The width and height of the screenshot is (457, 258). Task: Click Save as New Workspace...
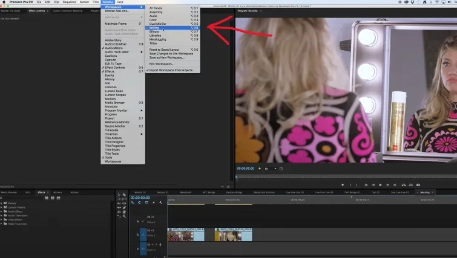(x=173, y=57)
